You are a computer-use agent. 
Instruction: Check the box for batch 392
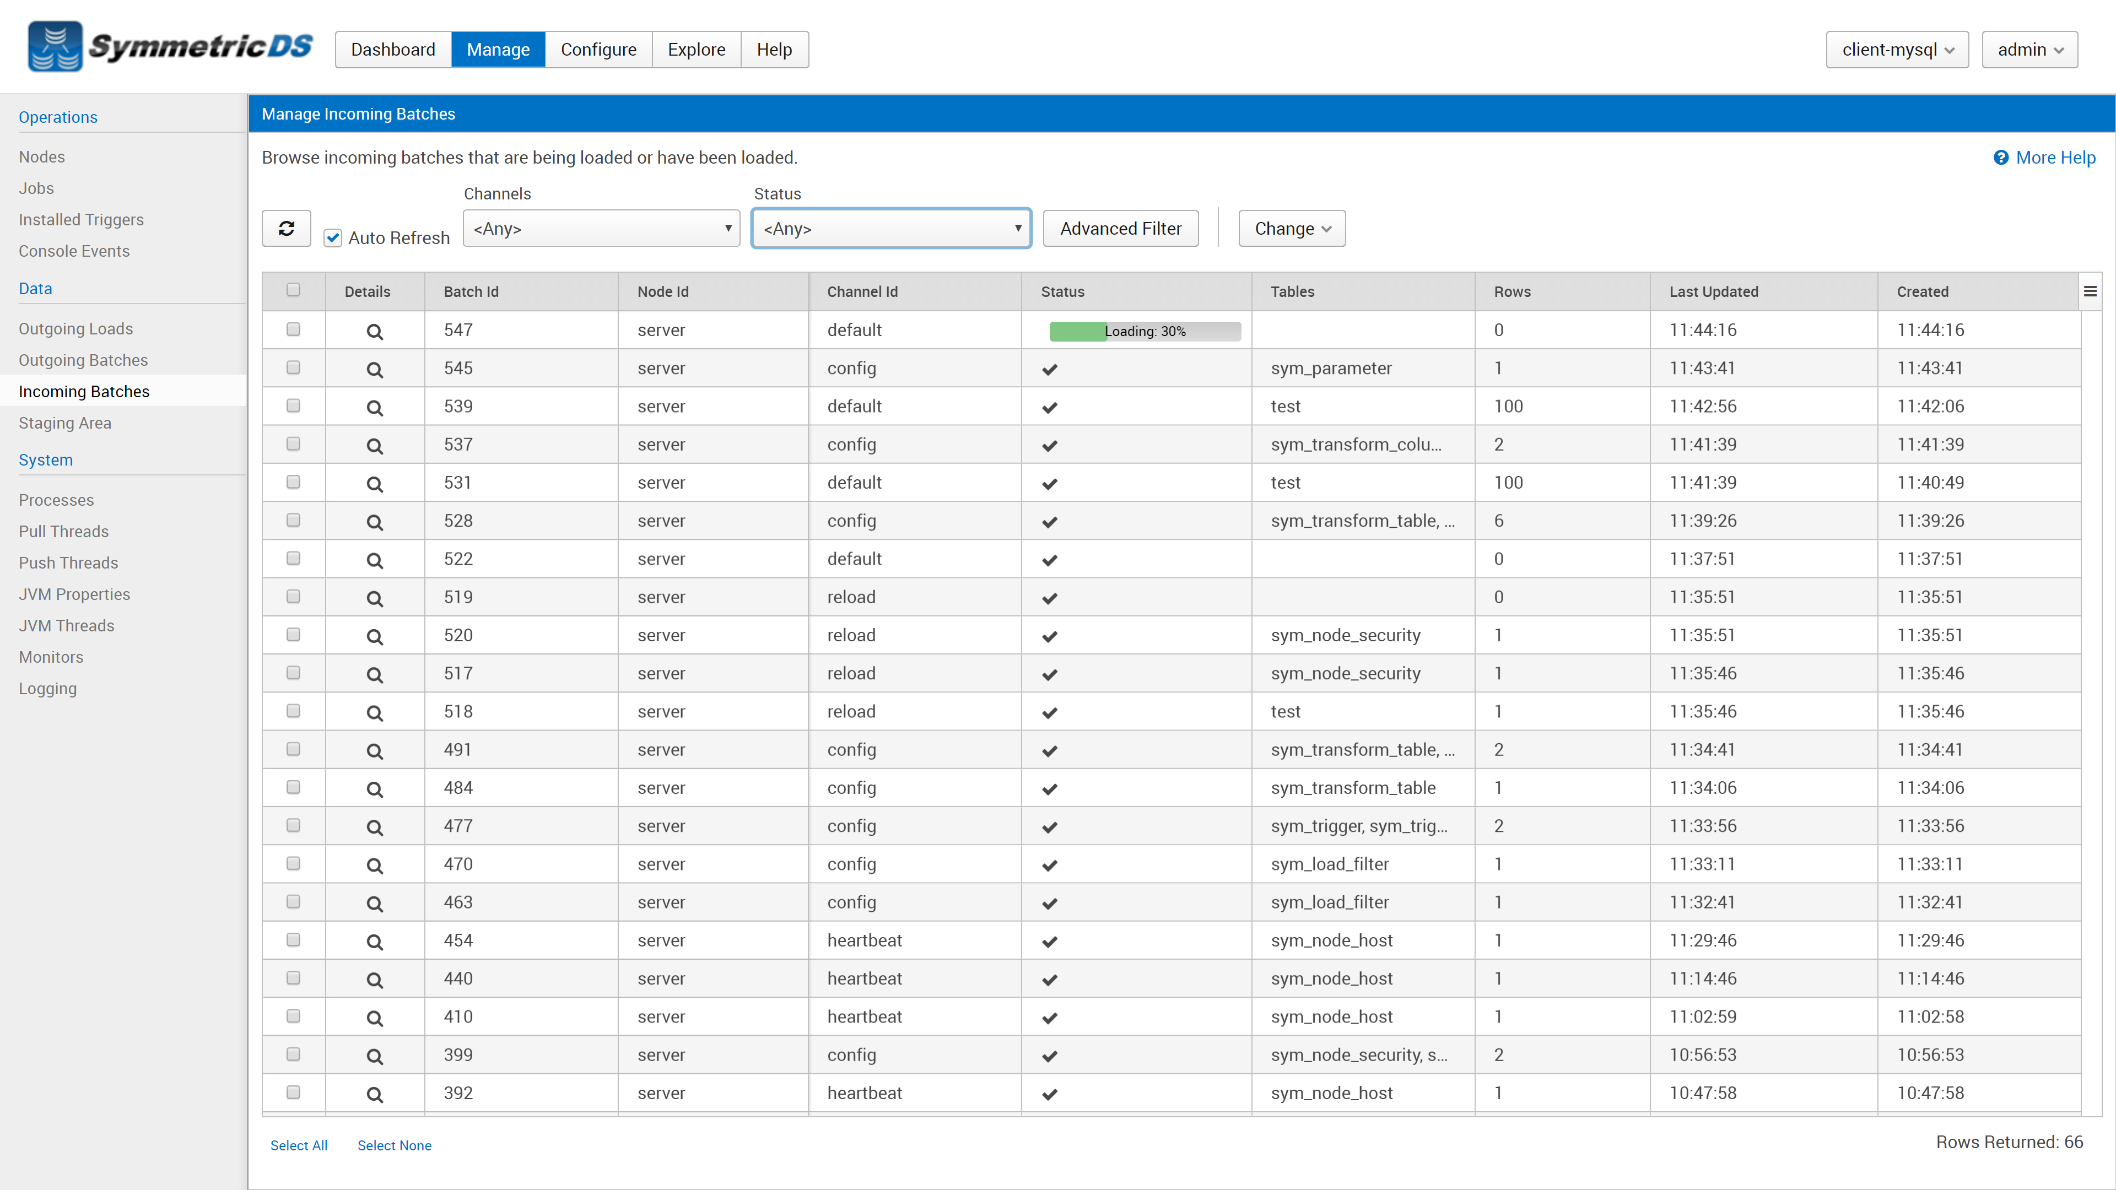click(x=293, y=1092)
